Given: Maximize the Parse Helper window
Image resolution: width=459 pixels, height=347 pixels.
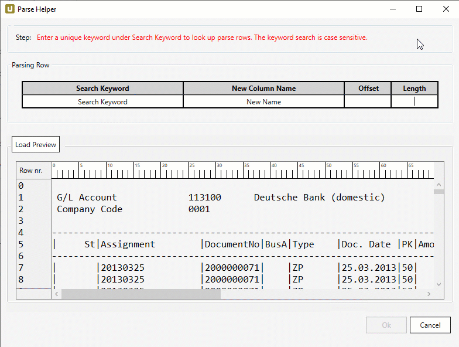Looking at the screenshot, I should [419, 9].
